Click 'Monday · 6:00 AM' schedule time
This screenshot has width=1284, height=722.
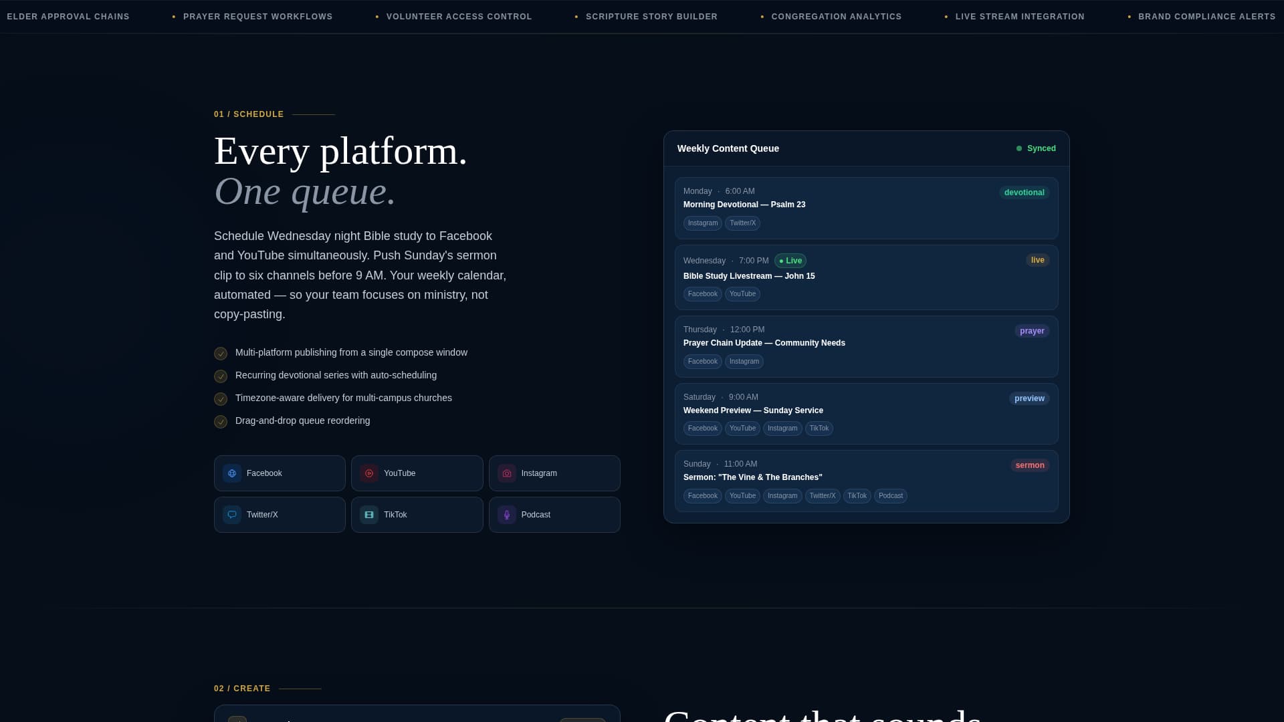point(719,191)
